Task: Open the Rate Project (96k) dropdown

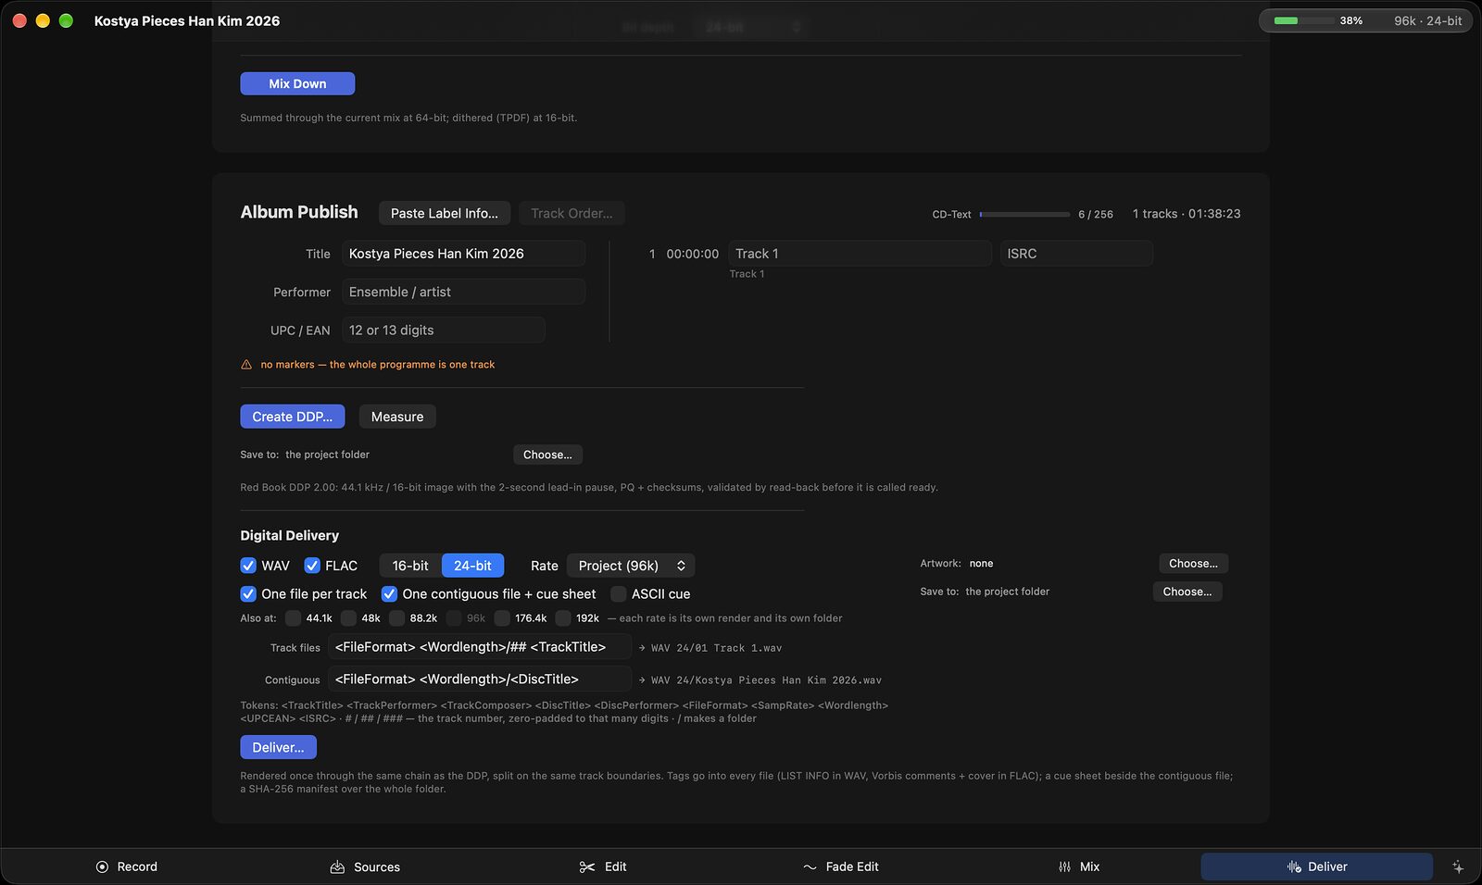Action: (631, 566)
